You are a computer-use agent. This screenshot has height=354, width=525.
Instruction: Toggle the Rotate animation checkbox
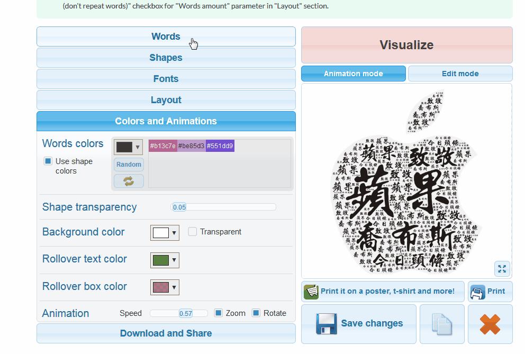pyautogui.click(x=256, y=313)
